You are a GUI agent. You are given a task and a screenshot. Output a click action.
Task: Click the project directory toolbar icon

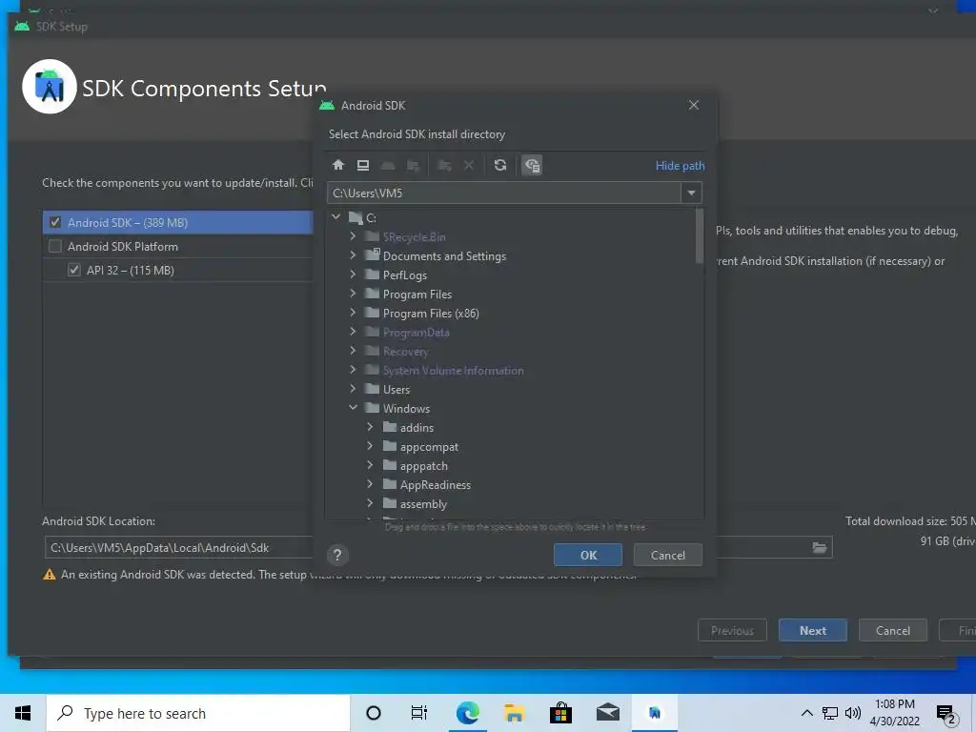pyautogui.click(x=388, y=165)
